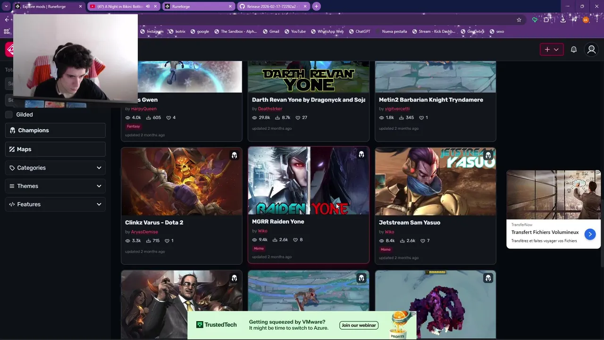Open author HarpyQueen's profile link

(x=144, y=109)
